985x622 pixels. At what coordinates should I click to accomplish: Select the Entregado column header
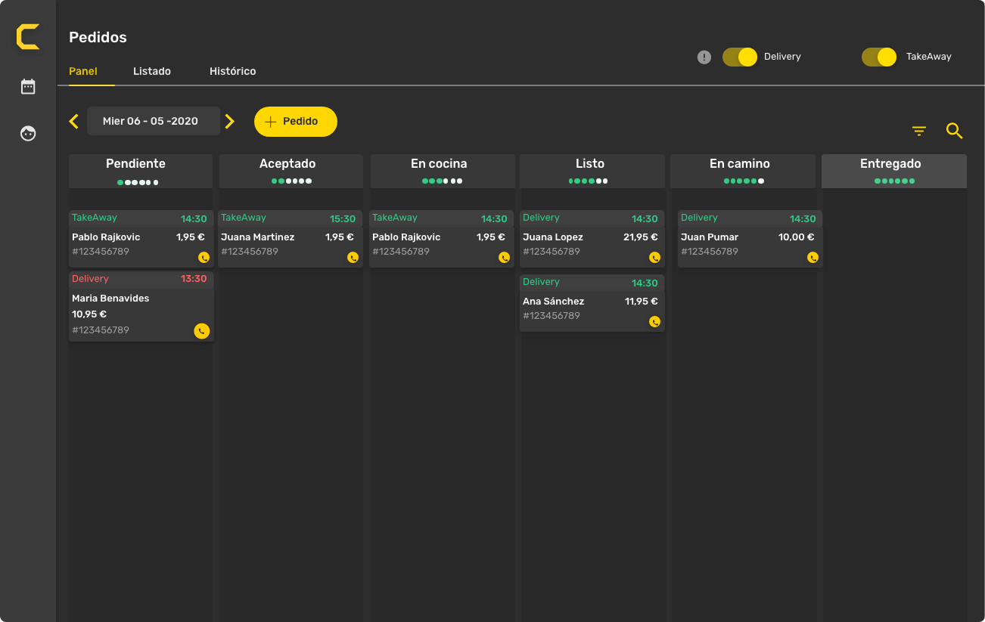click(x=893, y=164)
